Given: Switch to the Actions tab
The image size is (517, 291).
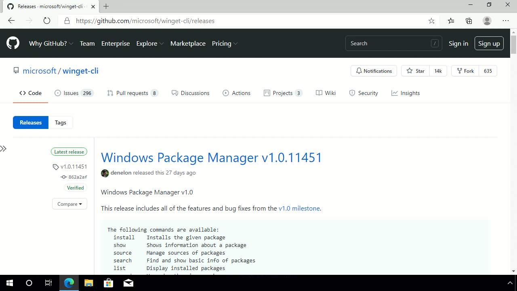Looking at the screenshot, I should (x=236, y=93).
